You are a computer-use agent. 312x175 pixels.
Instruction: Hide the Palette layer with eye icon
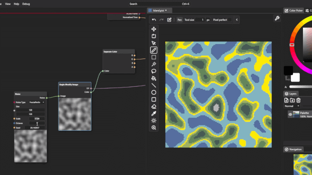pyautogui.click(x=290, y=115)
